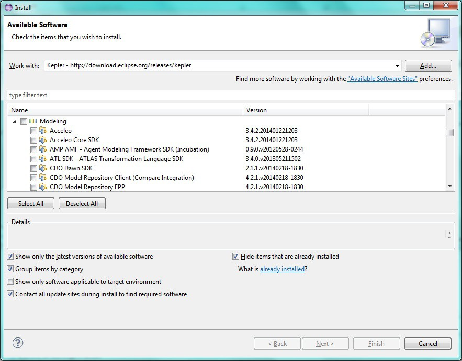Open the Work with dropdown arrow
This screenshot has width=462, height=361.
click(397, 66)
